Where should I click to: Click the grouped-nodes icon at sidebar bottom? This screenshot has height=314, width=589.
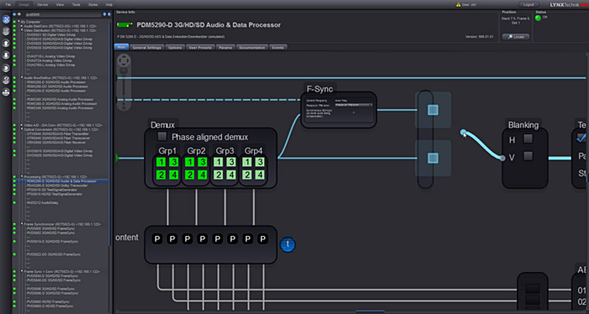6,92
